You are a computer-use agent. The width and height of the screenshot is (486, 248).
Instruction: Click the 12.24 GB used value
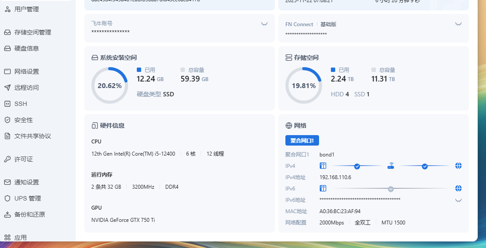point(150,79)
